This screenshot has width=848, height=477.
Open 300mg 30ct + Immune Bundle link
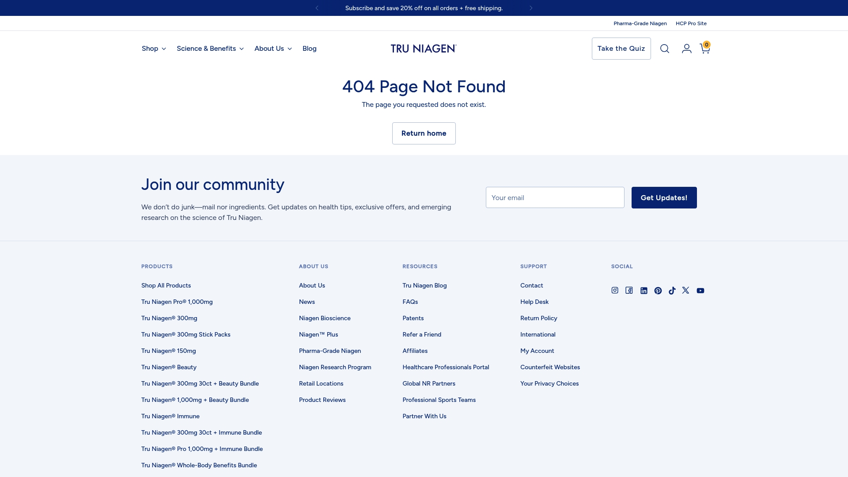tap(202, 433)
